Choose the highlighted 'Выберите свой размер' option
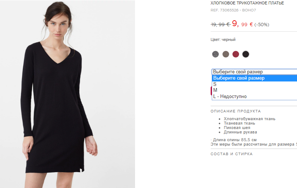 click(x=254, y=78)
